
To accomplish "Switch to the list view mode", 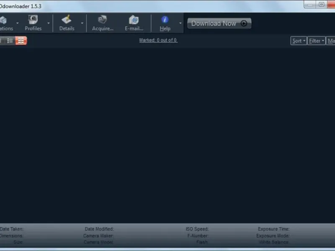I will coord(10,41).
